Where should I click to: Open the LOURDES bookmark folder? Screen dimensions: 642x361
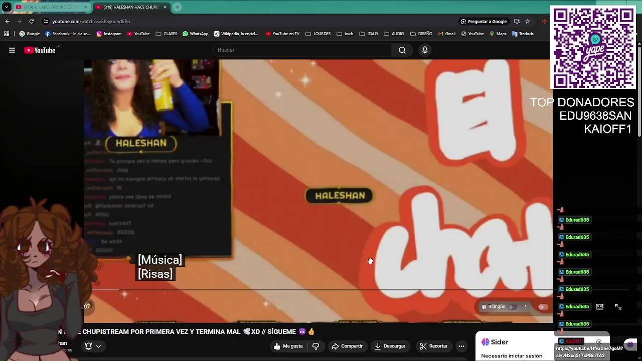coord(318,34)
